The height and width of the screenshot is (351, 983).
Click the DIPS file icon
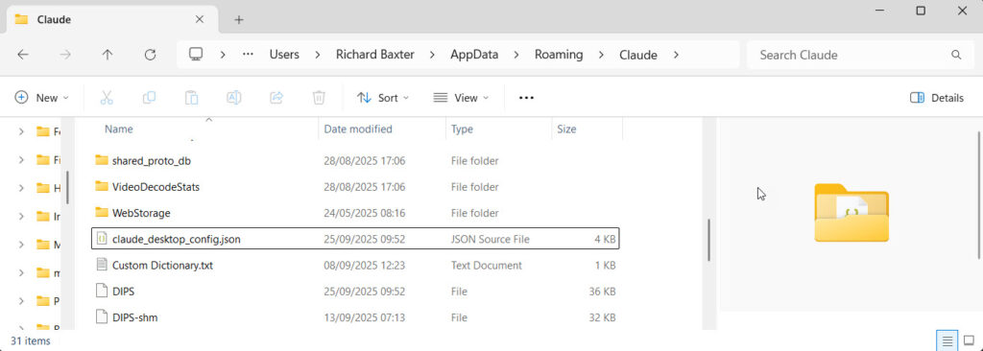(102, 291)
